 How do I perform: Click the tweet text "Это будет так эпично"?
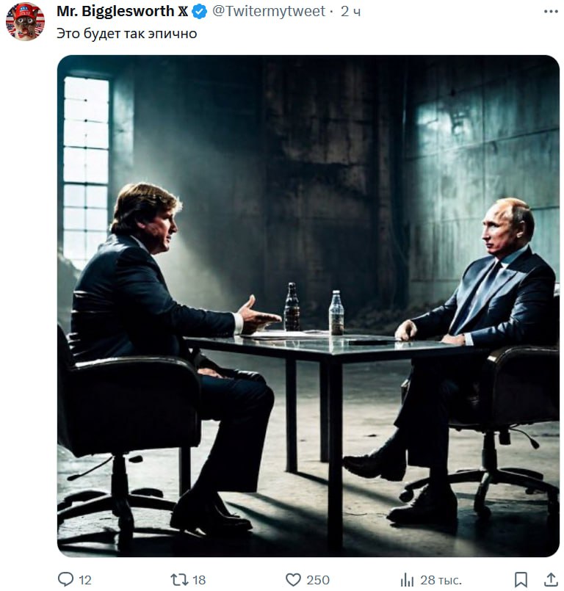coord(127,33)
